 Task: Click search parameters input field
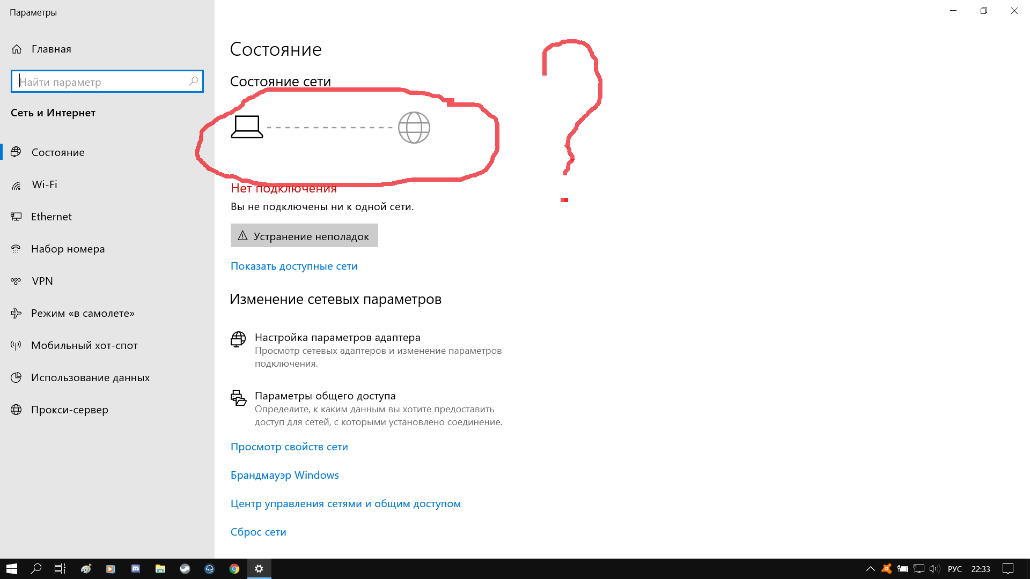click(x=107, y=81)
